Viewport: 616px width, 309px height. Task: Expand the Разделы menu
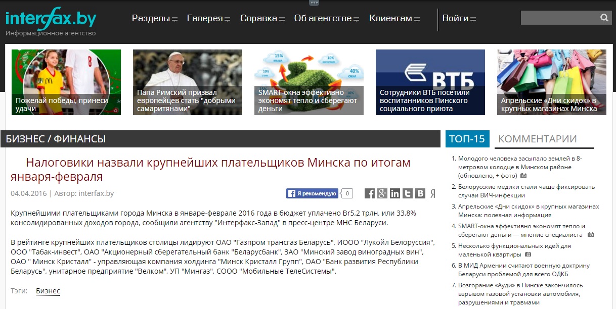154,18
